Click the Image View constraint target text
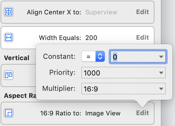 [103, 113]
